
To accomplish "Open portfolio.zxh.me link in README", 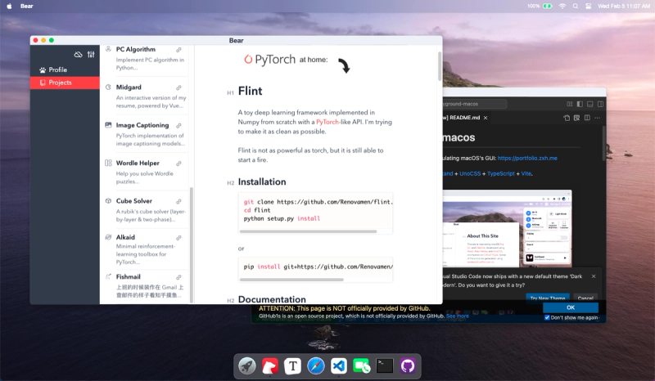I will pos(527,158).
